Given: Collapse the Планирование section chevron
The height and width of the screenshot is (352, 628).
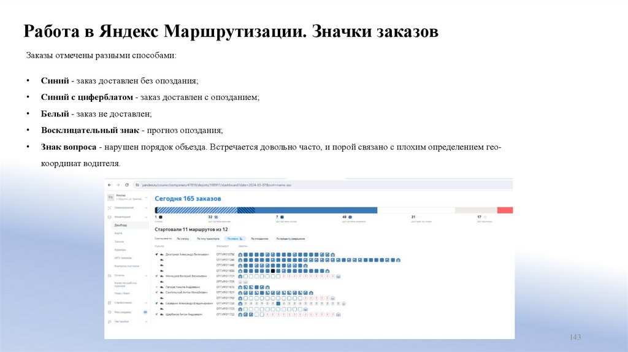Looking at the screenshot, I should pos(146,208).
